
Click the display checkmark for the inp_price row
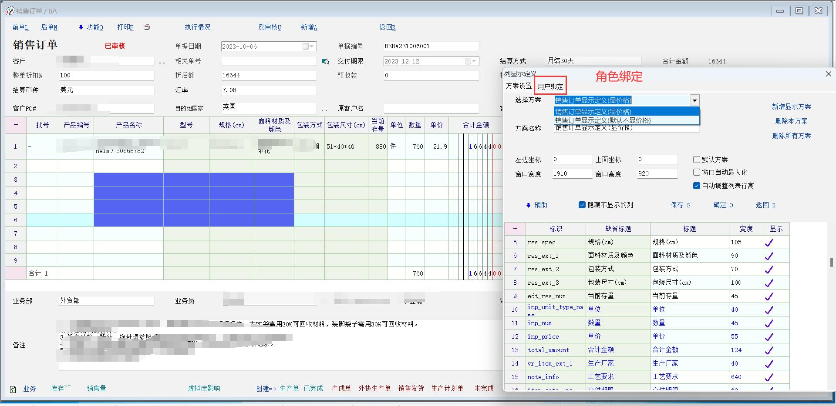coord(769,337)
